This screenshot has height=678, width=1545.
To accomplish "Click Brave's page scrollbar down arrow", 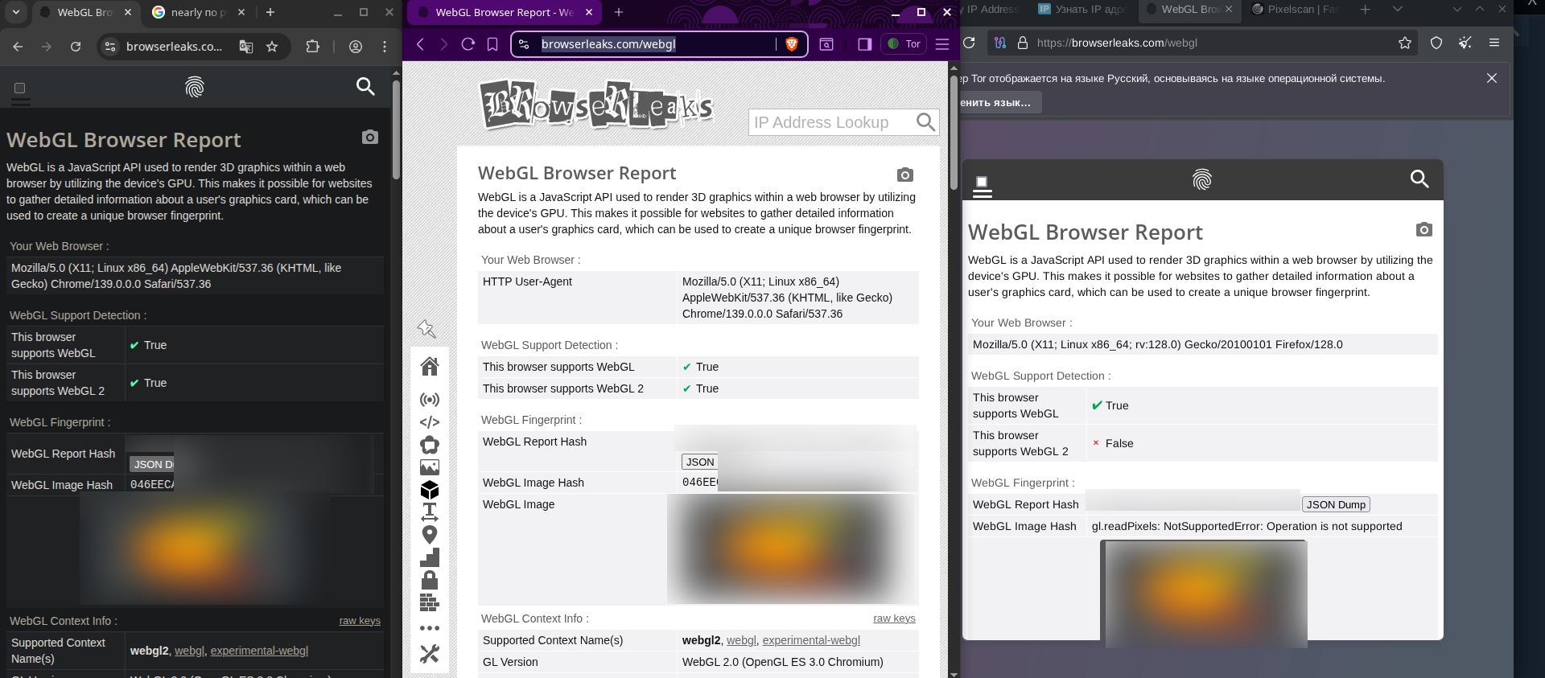I will click(954, 673).
